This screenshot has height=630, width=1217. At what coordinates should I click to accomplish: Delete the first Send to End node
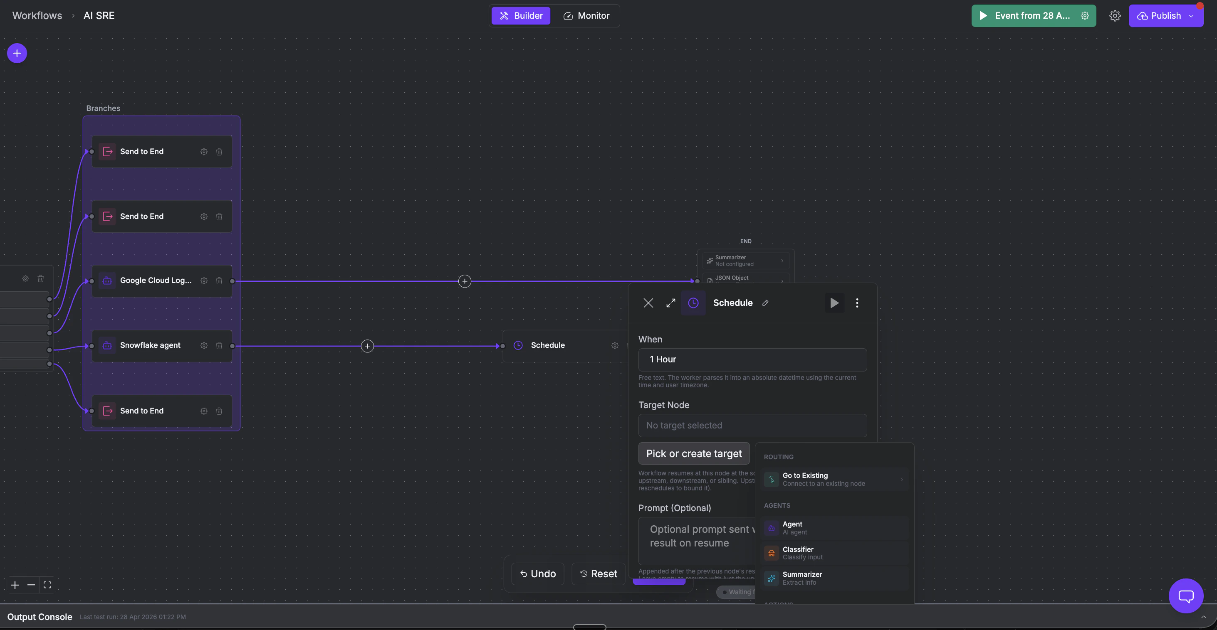[219, 152]
